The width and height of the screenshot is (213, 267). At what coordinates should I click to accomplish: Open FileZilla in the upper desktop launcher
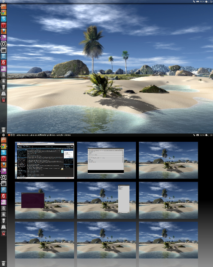(3, 62)
